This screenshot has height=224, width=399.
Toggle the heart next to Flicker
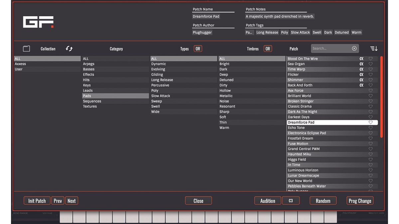pos(371,74)
